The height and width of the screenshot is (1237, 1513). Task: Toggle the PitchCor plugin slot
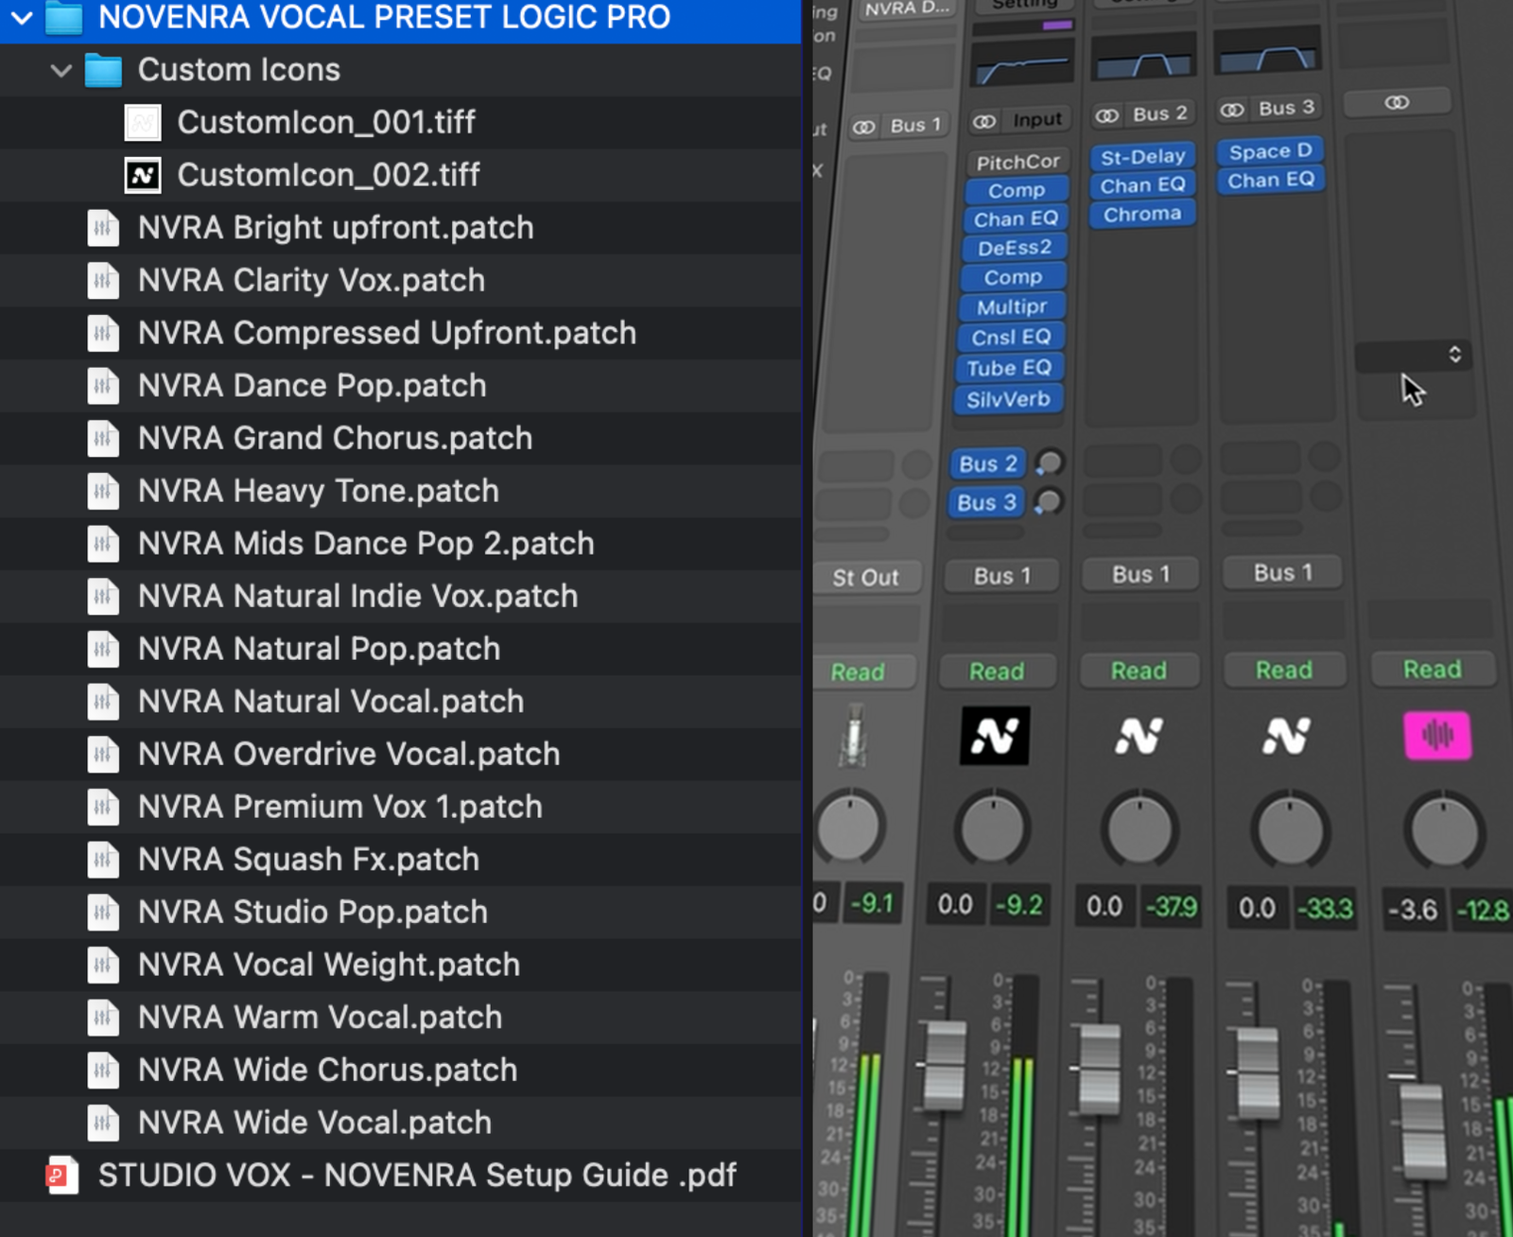click(x=1018, y=161)
